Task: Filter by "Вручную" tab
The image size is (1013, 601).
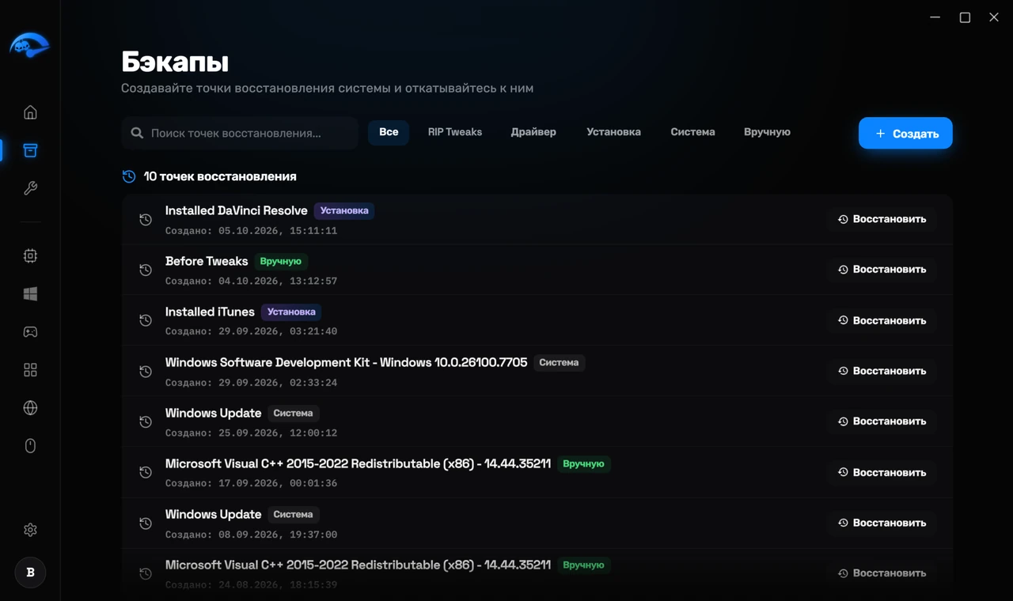Action: [x=767, y=132]
